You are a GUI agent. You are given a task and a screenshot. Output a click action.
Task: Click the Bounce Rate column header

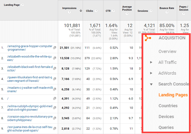tap(167, 8)
